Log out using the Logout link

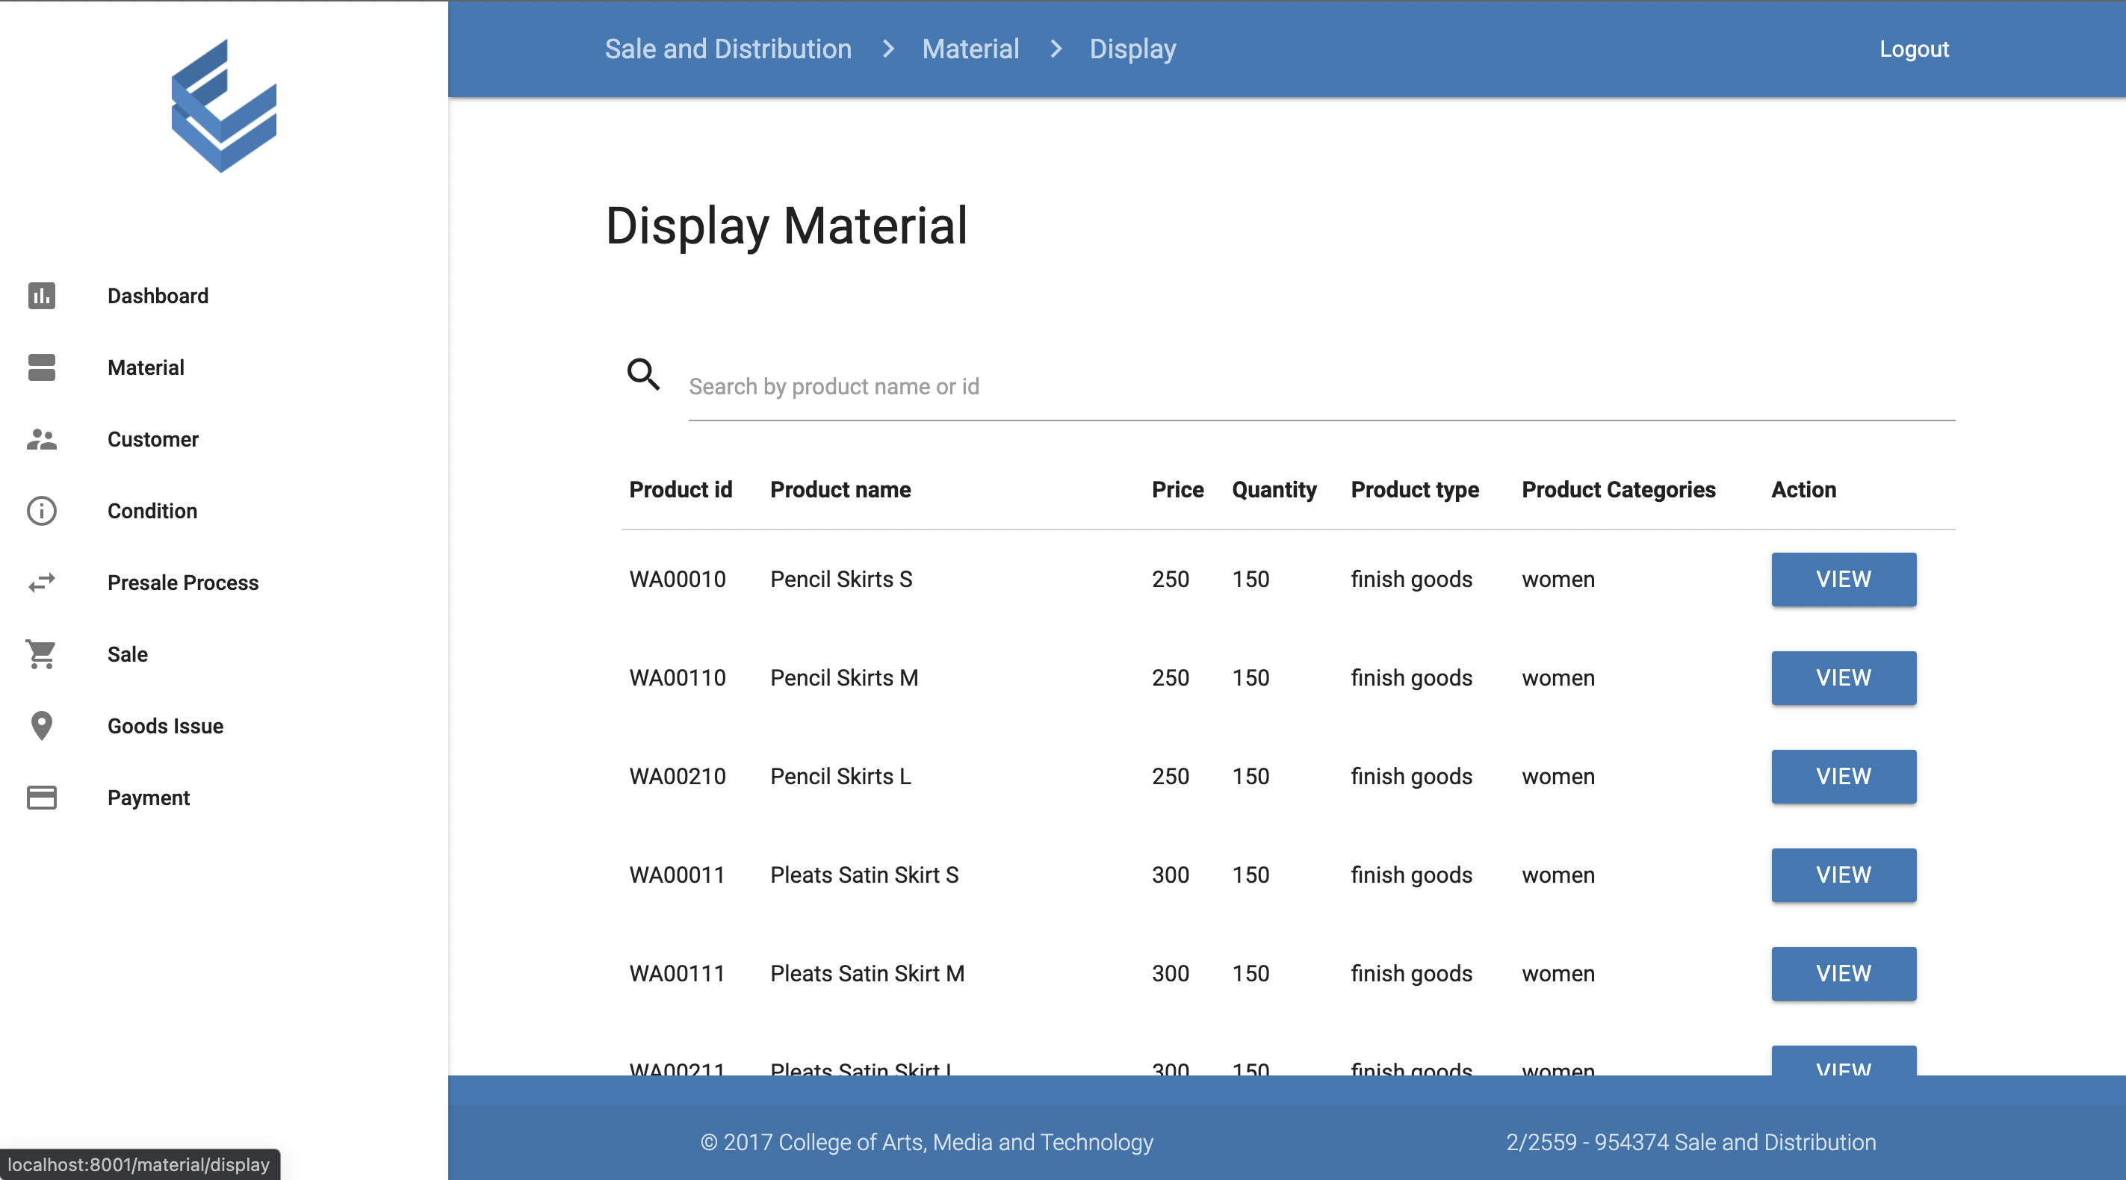click(x=1914, y=49)
